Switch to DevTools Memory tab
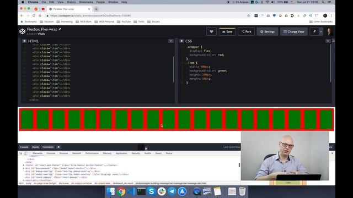353x198 pixels. (x=107, y=153)
